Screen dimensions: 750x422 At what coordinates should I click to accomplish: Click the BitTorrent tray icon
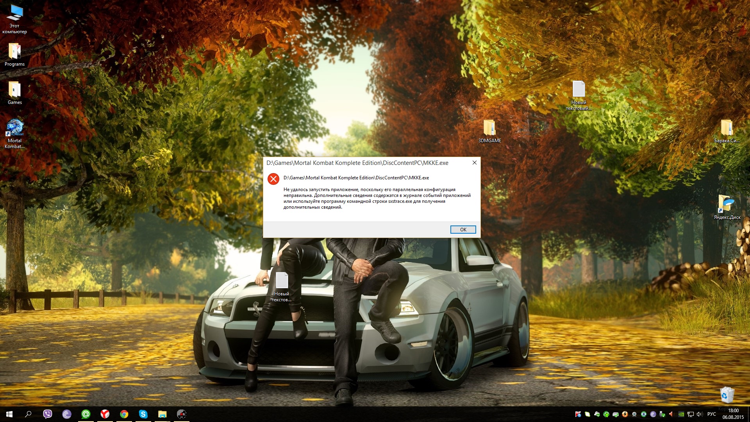coord(653,414)
